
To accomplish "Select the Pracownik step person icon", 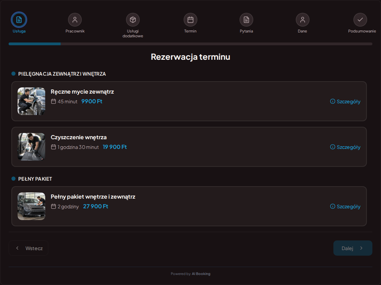I will [75, 20].
